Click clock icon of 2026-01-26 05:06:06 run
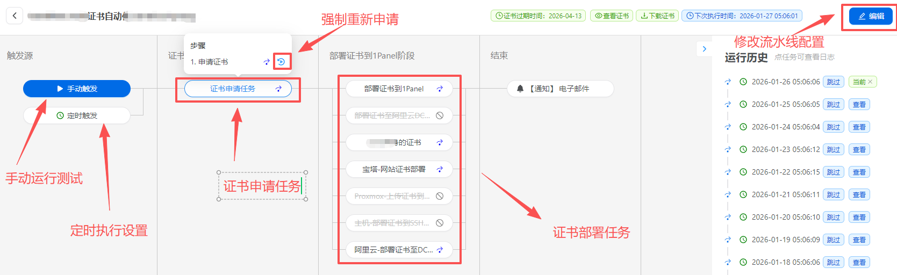This screenshot has height=275, width=897. [743, 82]
